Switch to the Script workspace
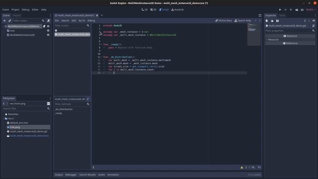 click(x=164, y=9)
